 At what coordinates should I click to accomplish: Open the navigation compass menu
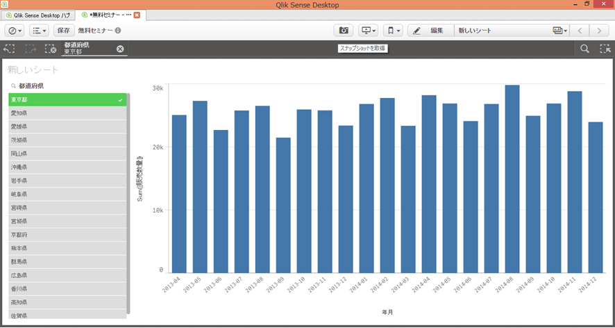point(15,31)
